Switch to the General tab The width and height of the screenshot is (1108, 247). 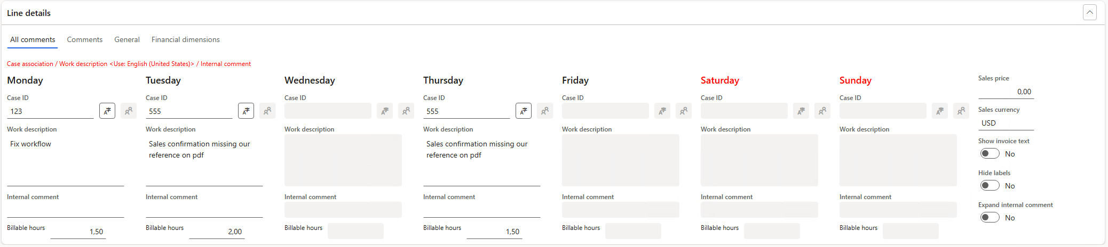[x=127, y=40]
